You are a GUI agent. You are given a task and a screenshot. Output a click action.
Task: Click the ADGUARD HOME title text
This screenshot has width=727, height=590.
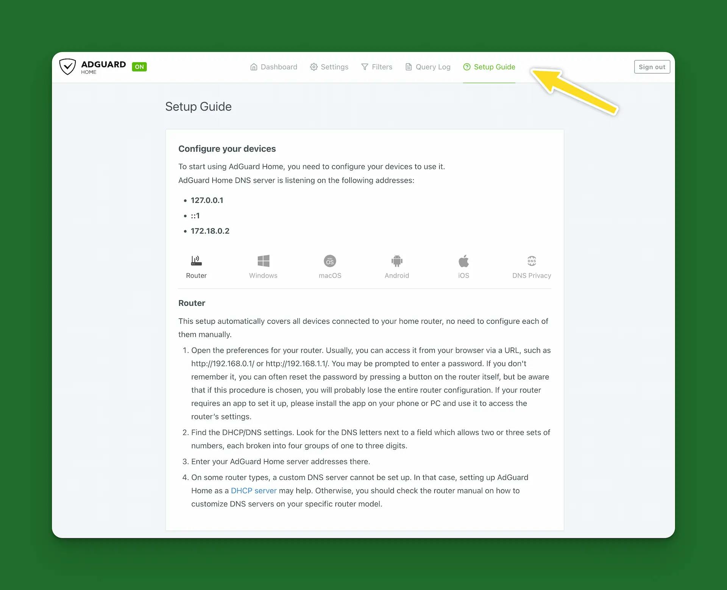[x=103, y=67]
